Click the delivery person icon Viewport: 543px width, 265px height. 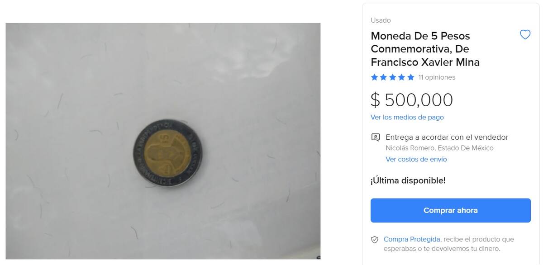[x=375, y=137]
